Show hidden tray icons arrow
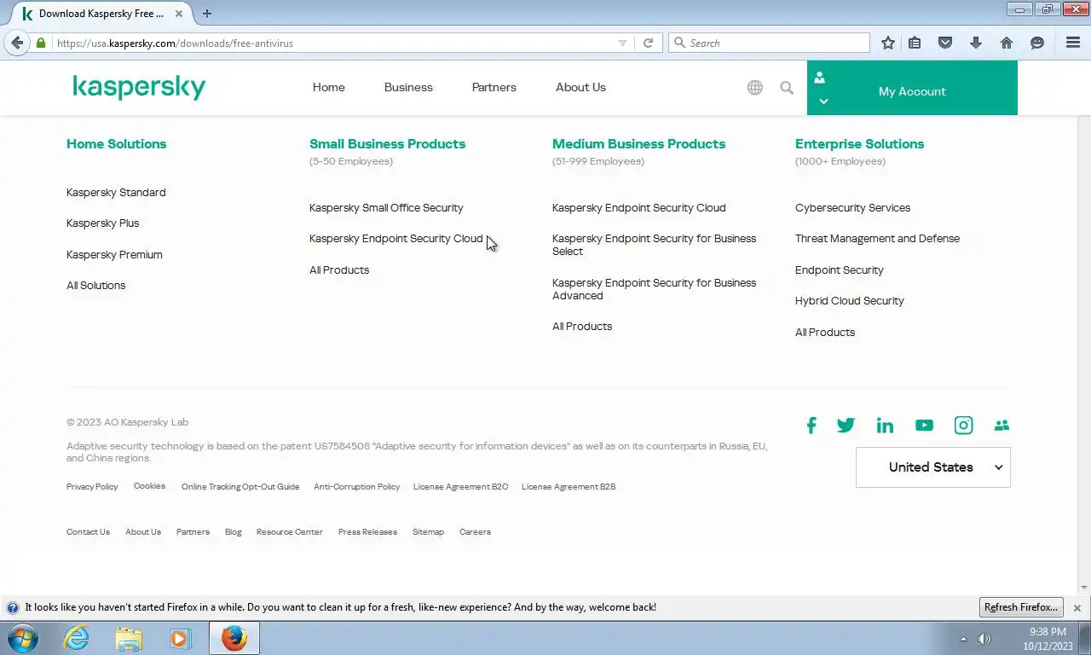Screen dimensions: 1091x655 click(x=963, y=639)
